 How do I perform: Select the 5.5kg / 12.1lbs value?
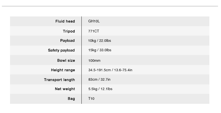point(100,89)
